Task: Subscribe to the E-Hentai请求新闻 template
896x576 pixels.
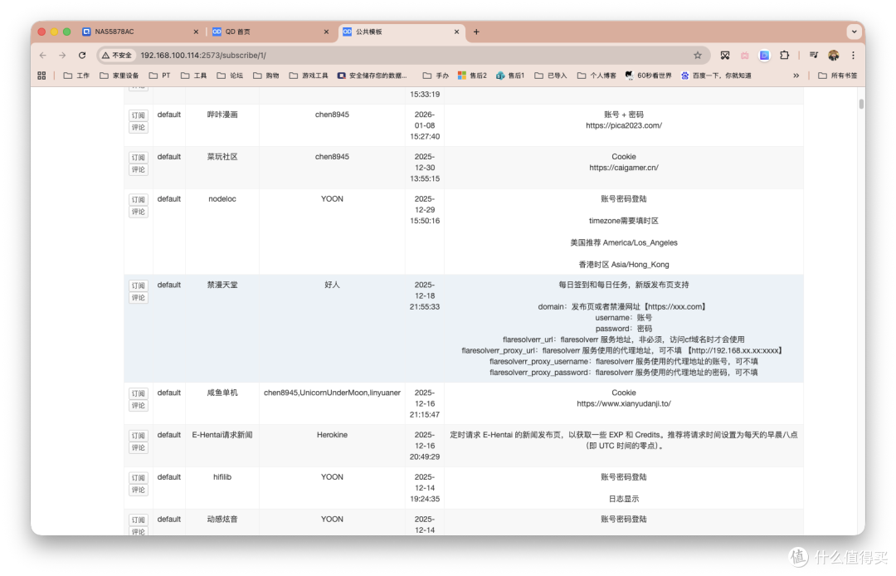Action: [139, 436]
